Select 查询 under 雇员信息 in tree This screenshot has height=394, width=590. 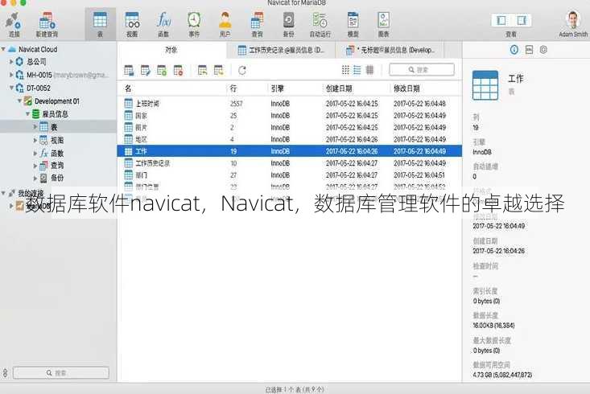click(x=57, y=166)
